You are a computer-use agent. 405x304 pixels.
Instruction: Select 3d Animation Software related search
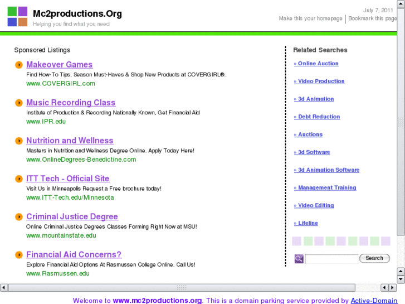(x=327, y=170)
